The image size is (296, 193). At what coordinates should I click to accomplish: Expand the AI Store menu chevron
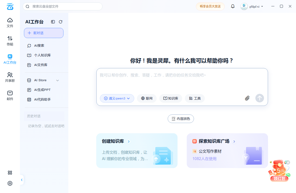coord(58,80)
